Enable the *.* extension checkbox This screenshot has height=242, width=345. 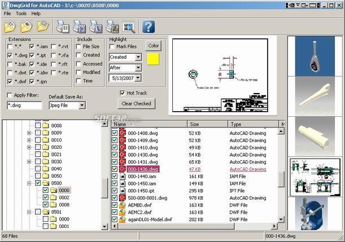[10, 47]
